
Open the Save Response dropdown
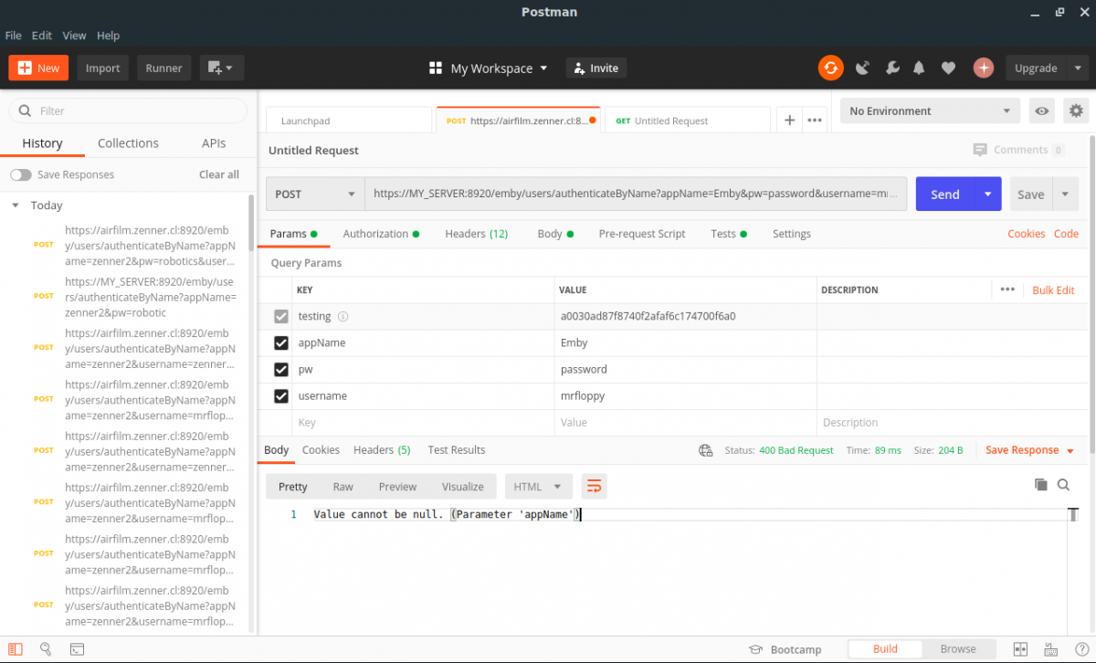[1029, 450]
